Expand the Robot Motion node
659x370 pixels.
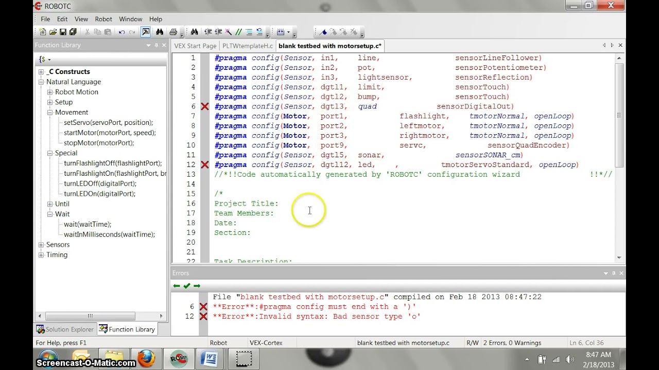[50, 92]
